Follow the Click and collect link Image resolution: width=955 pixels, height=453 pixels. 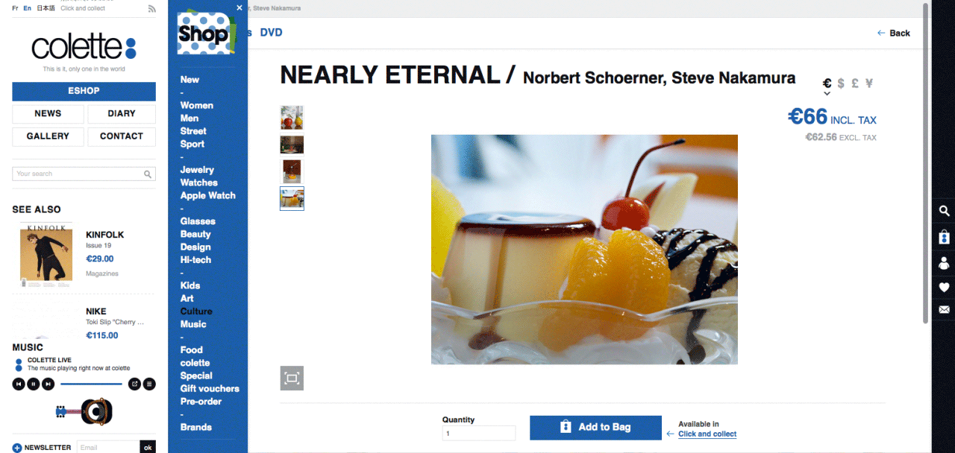(x=707, y=434)
